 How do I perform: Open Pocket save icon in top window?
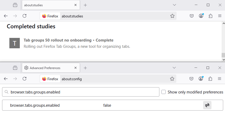pyautogui.click(x=191, y=16)
